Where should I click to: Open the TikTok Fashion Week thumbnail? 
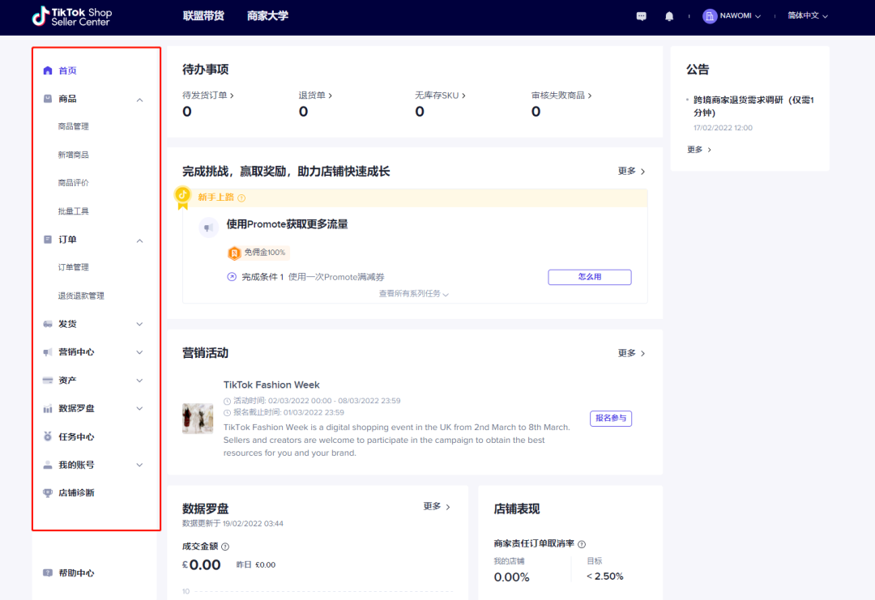click(x=198, y=419)
